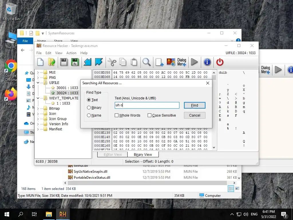Select SrpUxNativeSnapIn.dll file in Explorer
This screenshot has height=220, width=293.
click(x=90, y=172)
